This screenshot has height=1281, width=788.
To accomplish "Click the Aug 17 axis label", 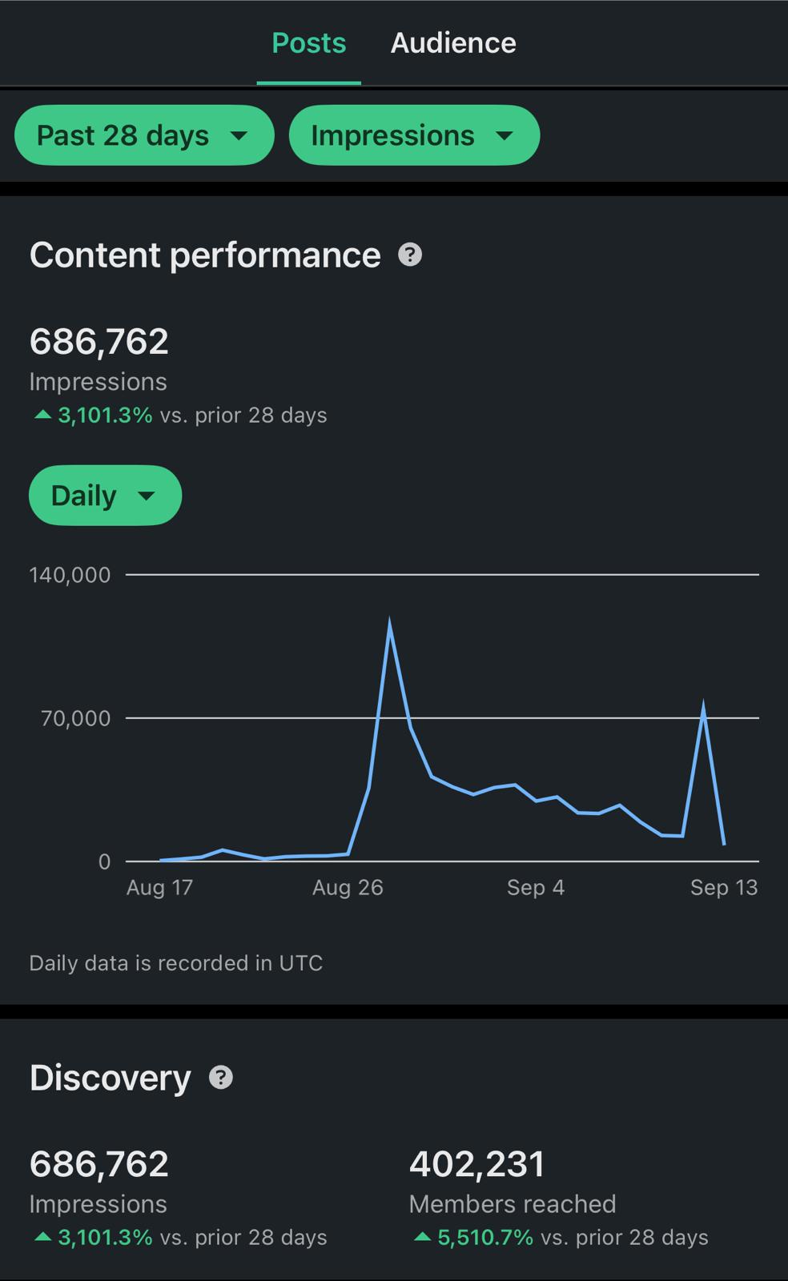I will pyautogui.click(x=159, y=887).
